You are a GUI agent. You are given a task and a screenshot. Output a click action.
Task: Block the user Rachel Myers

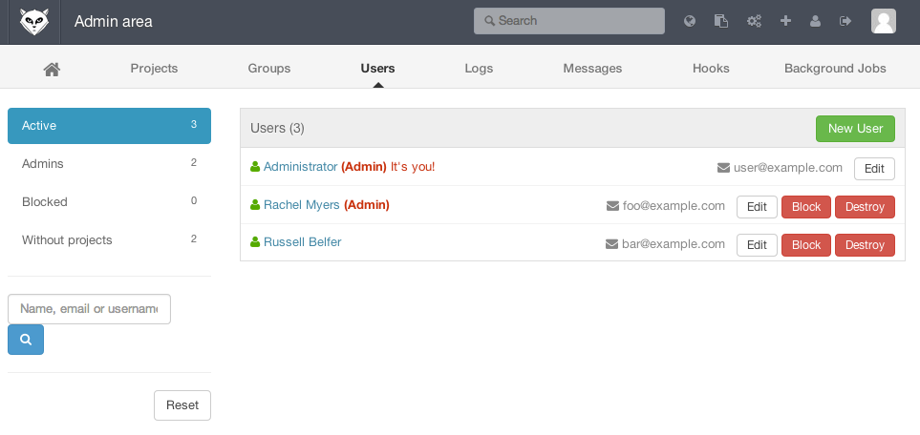tap(806, 206)
